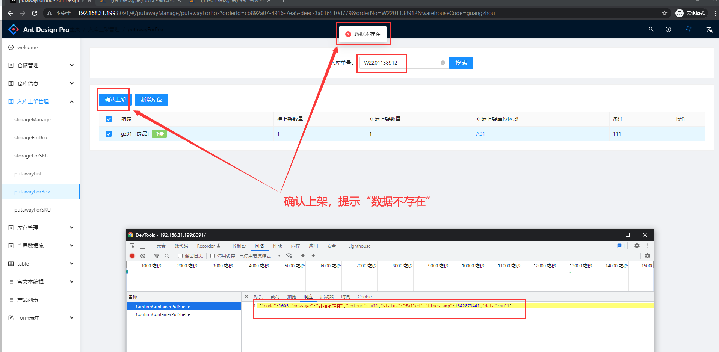719x352 pixels.
Task: Click the 入库单号 input field
Action: tap(400, 63)
